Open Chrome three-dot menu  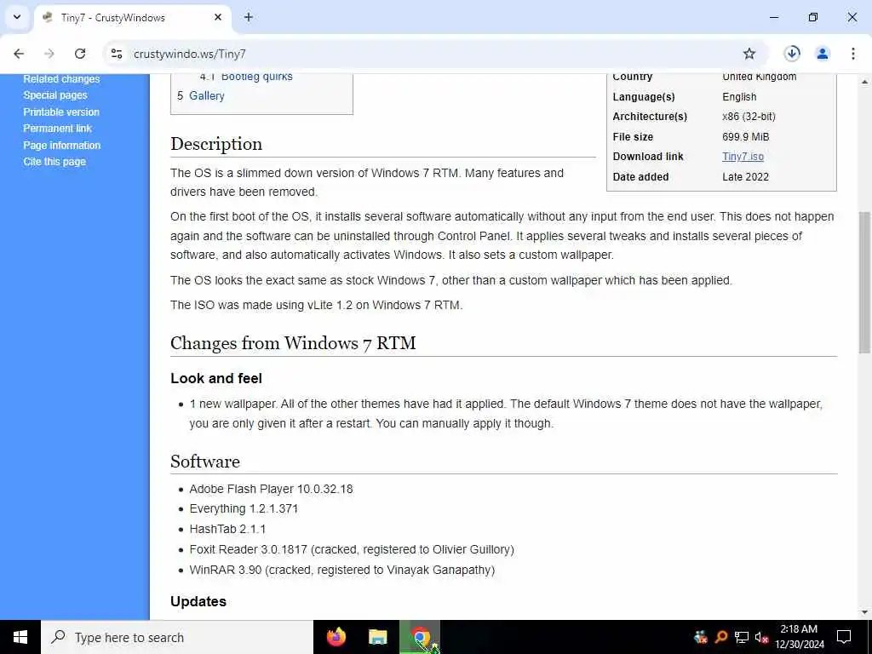click(852, 54)
